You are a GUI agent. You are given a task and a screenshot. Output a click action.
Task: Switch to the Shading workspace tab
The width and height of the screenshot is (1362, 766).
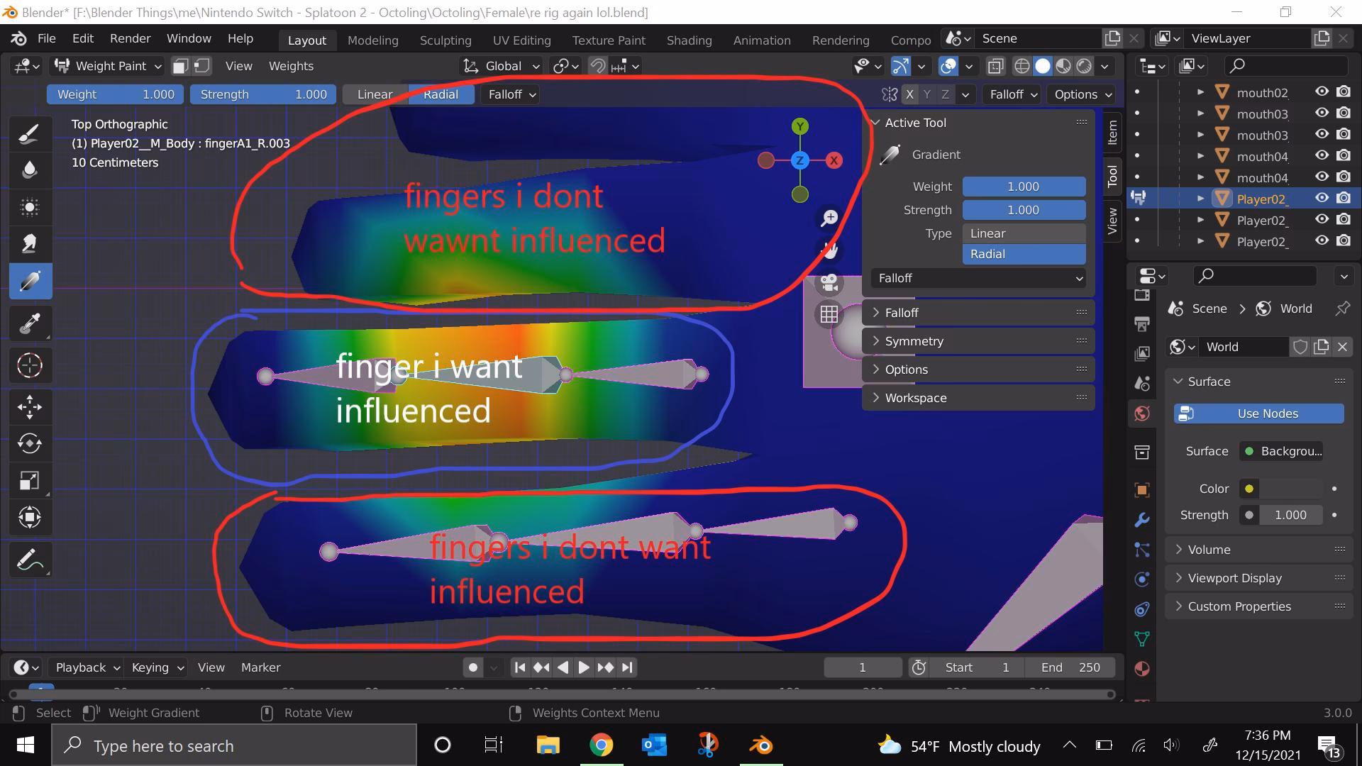[x=689, y=40]
